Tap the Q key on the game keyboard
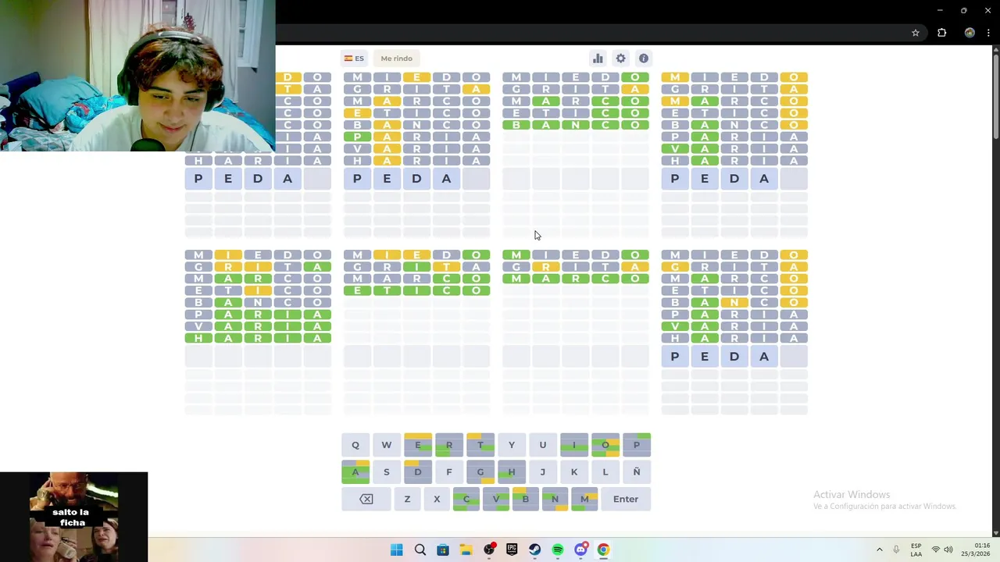Image resolution: width=1000 pixels, height=562 pixels. [x=355, y=445]
